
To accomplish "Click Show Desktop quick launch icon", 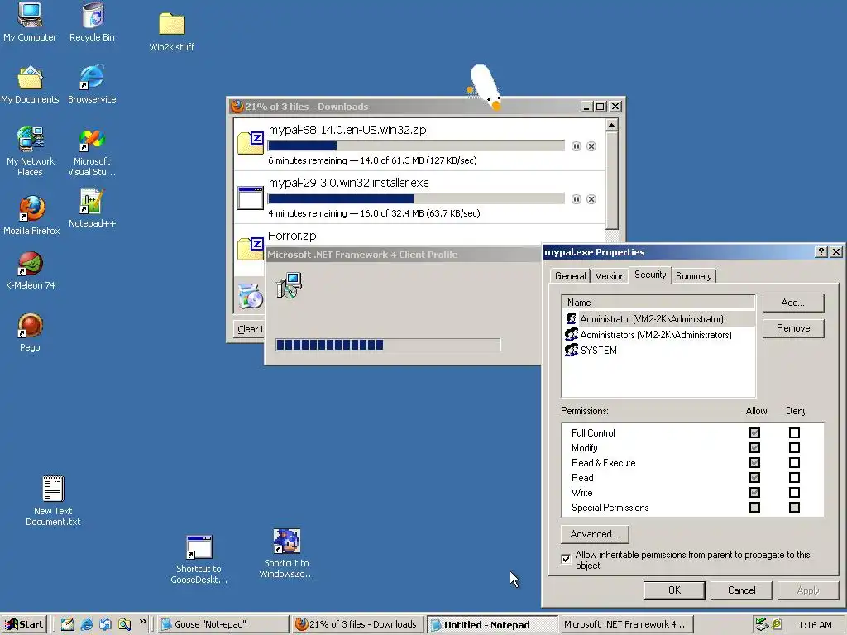I will [x=68, y=624].
